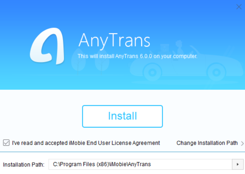Image resolution: width=245 pixels, height=174 pixels.
Task: Expand the chevron beside Change Installation Path
Action: coord(242,143)
